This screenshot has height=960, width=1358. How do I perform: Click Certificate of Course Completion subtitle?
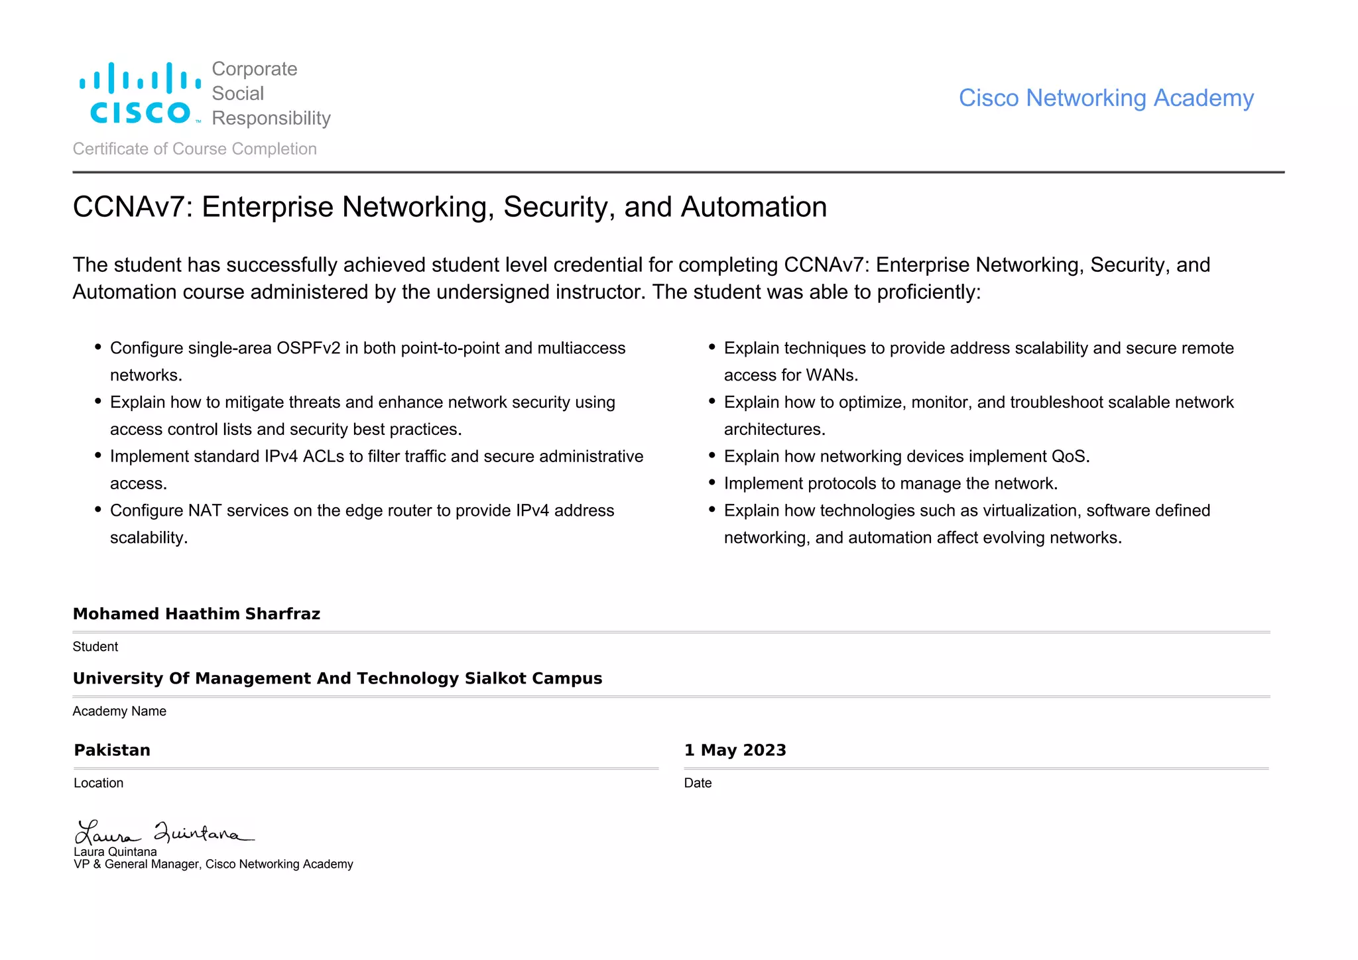[194, 149]
